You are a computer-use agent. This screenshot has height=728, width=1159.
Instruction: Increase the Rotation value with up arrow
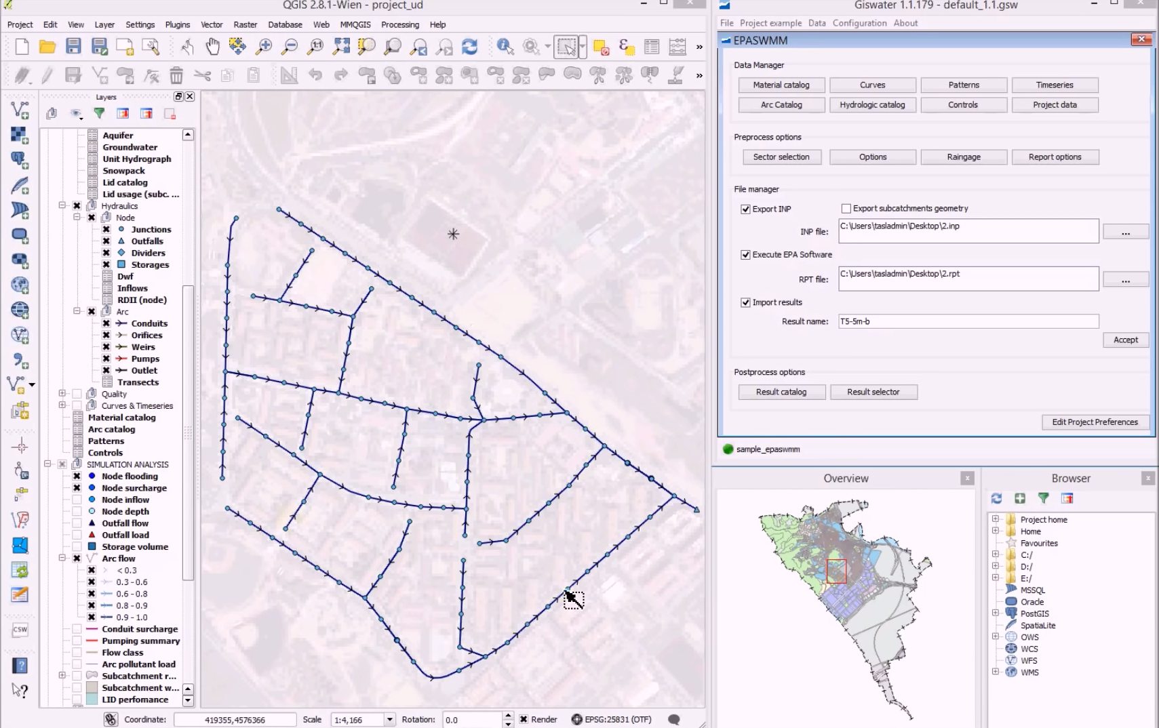[x=508, y=716]
